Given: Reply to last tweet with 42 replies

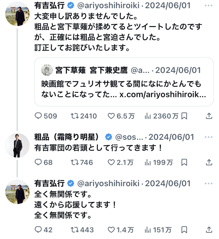Looking at the screenshot, I should 39,230.
